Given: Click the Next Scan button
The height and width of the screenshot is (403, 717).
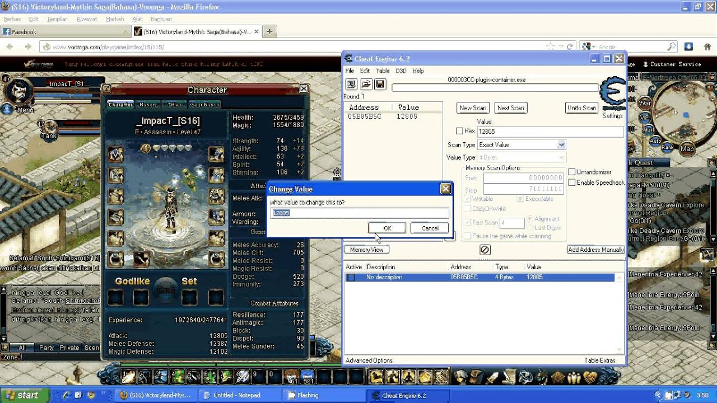Looking at the screenshot, I should tap(511, 108).
